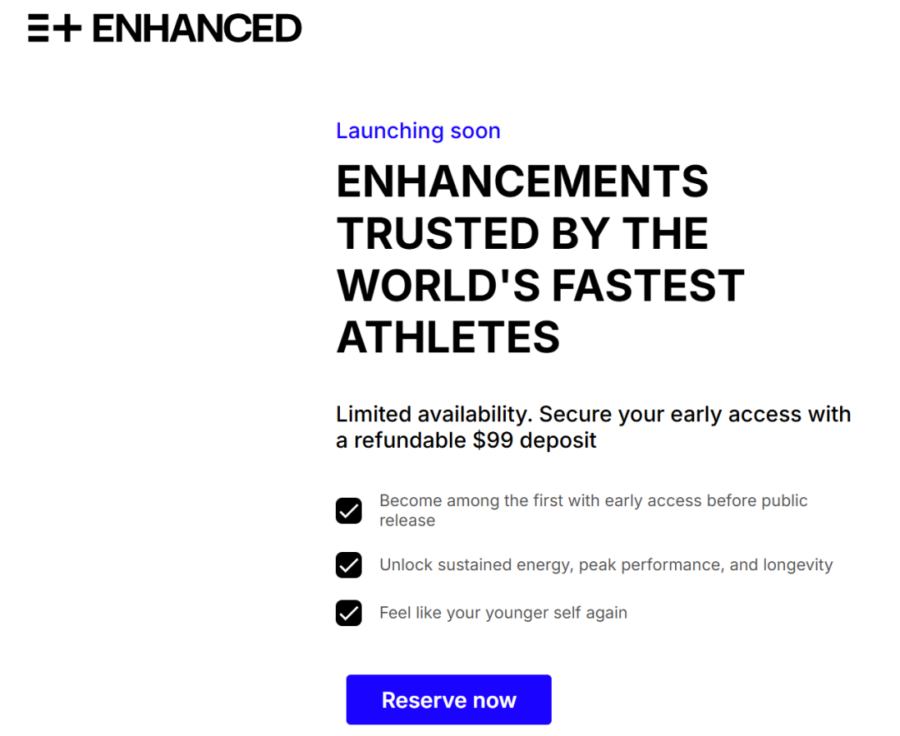Screen dimensions: 900x736
Task: Toggle the checkmark beside younger self again
Action: [348, 613]
